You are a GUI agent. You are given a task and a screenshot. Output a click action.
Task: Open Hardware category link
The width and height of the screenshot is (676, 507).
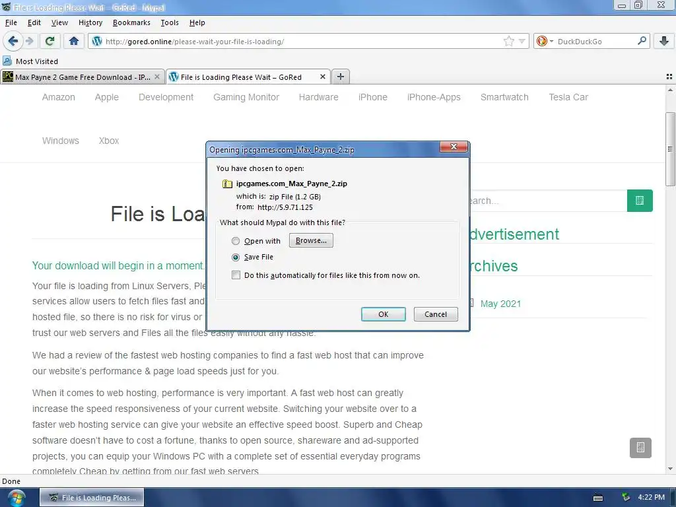(x=319, y=98)
